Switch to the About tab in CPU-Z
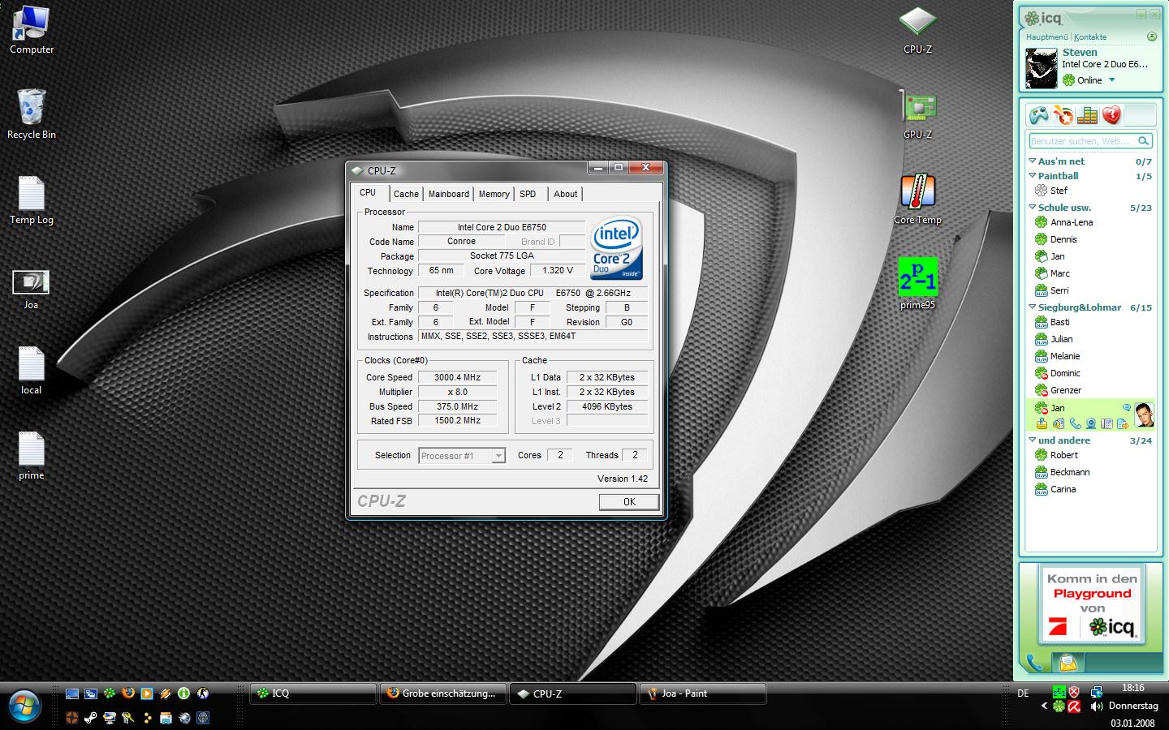 (565, 194)
